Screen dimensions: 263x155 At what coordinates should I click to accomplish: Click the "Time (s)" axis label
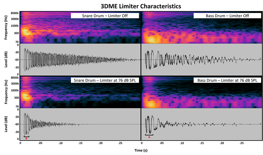pos(141,150)
